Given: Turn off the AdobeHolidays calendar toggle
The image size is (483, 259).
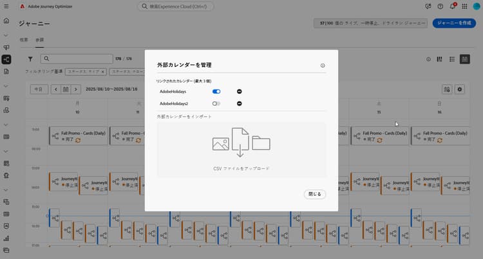Looking at the screenshot, I should point(216,91).
